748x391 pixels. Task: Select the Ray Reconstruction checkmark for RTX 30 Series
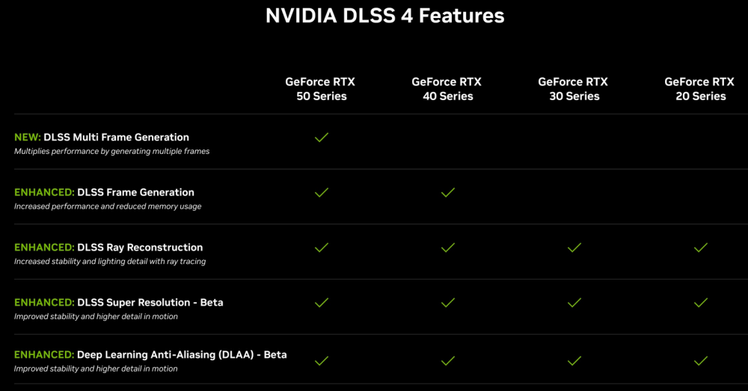point(574,247)
